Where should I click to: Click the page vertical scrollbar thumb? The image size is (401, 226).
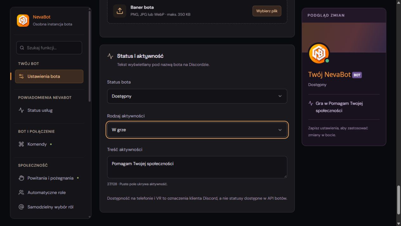(398, 200)
